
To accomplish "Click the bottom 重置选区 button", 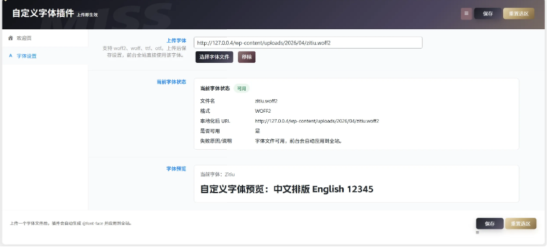I will tap(521, 224).
